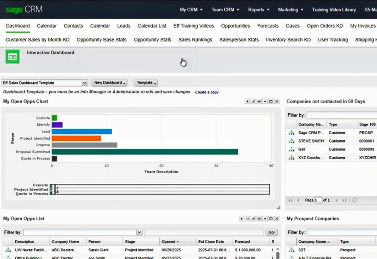Go to first page in Companies not contacted pager
Screen dimensions: 377x259
pos(291,200)
